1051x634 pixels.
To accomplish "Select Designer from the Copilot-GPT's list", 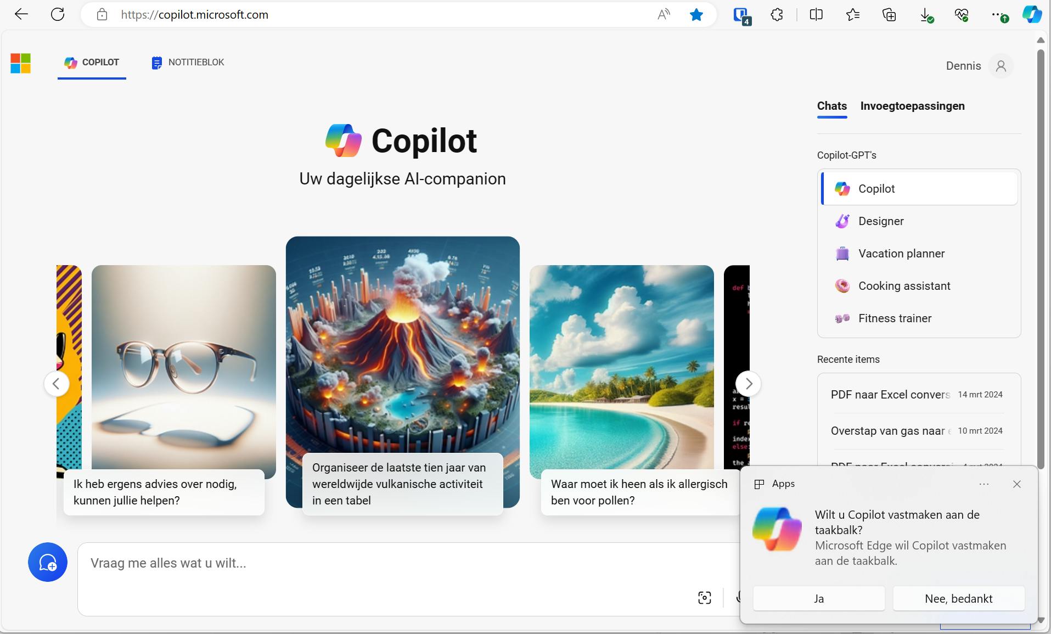I will pyautogui.click(x=881, y=221).
